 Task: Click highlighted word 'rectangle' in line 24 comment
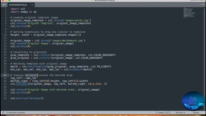31,75
